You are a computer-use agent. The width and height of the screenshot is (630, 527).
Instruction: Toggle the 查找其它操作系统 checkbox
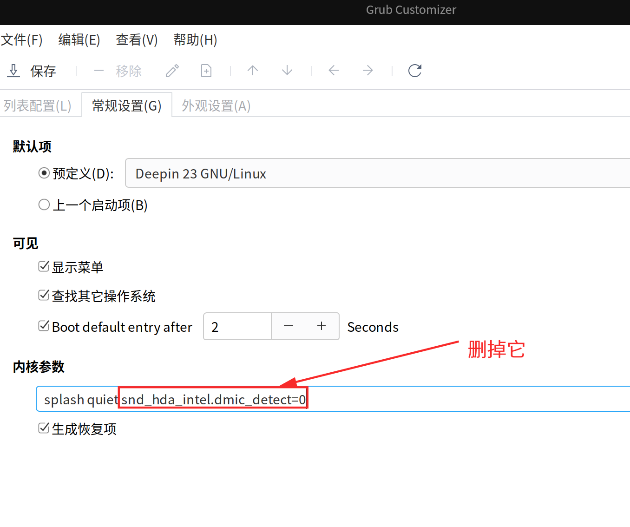pos(44,296)
